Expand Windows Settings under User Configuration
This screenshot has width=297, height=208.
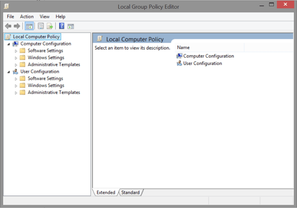click(16, 86)
